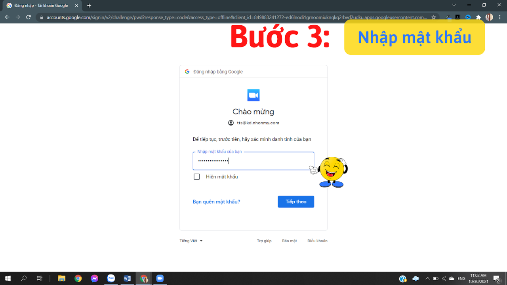Click the Windows Start button

coord(8,278)
